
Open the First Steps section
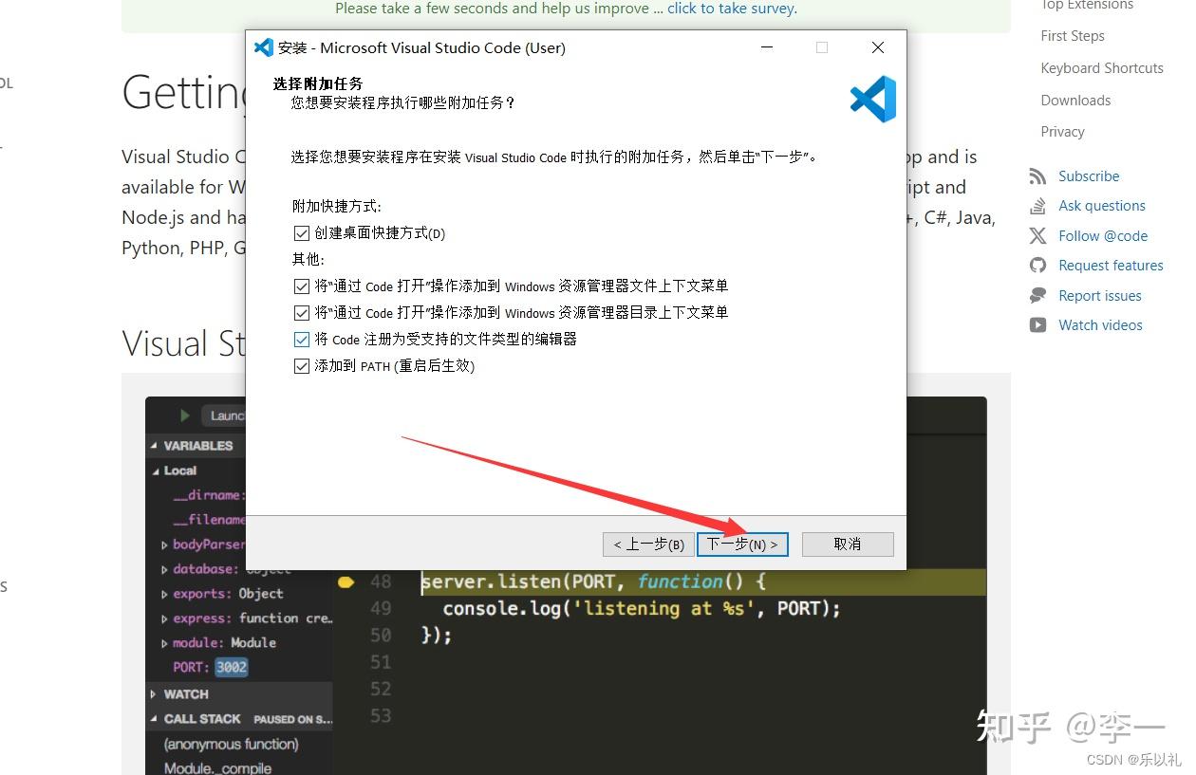1072,35
